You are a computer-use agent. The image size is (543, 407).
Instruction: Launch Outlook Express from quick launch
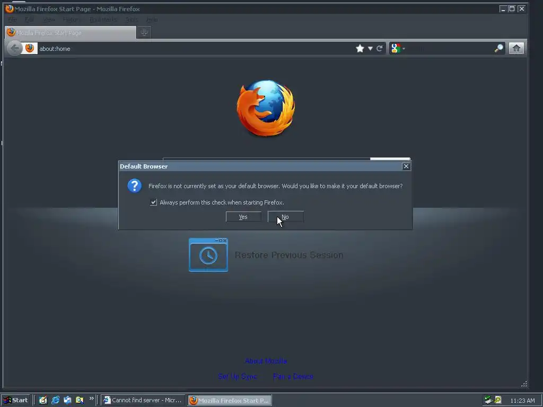(x=67, y=400)
